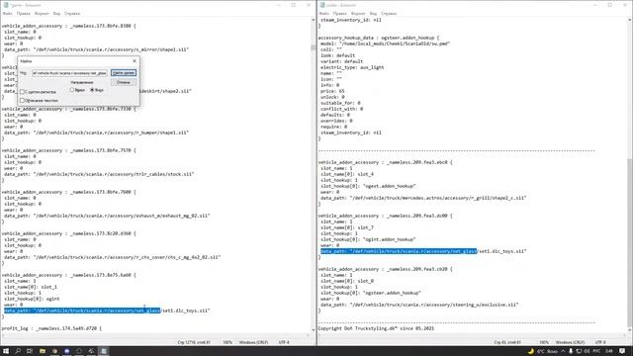Screen dimensions: 633x356
Task: Open the notification center icon
Action: click(x=622, y=351)
